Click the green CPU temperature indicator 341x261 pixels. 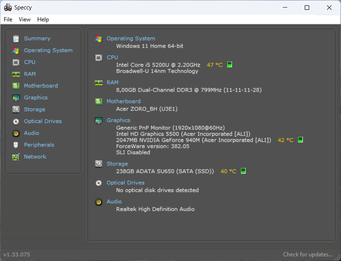click(x=229, y=65)
